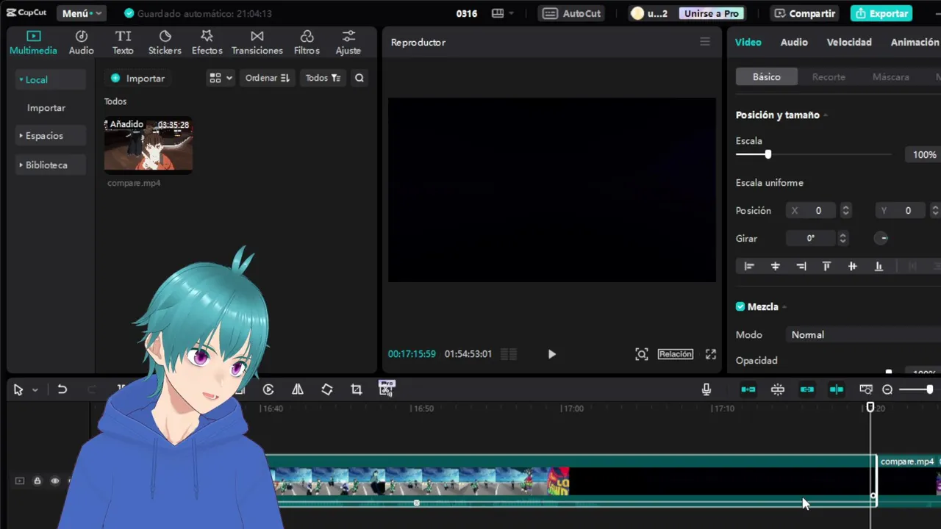The width and height of the screenshot is (941, 529).
Task: Click the preview zoom focus icon
Action: (642, 354)
